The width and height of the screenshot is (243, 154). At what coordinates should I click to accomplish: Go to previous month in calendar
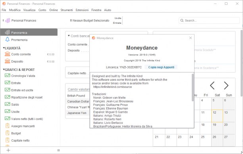(212, 86)
